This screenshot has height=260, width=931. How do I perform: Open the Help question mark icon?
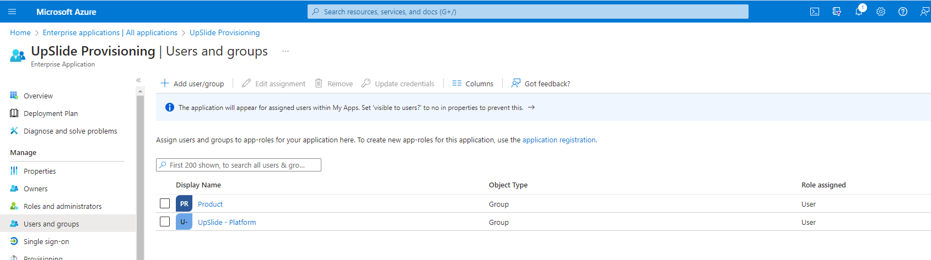click(x=903, y=12)
